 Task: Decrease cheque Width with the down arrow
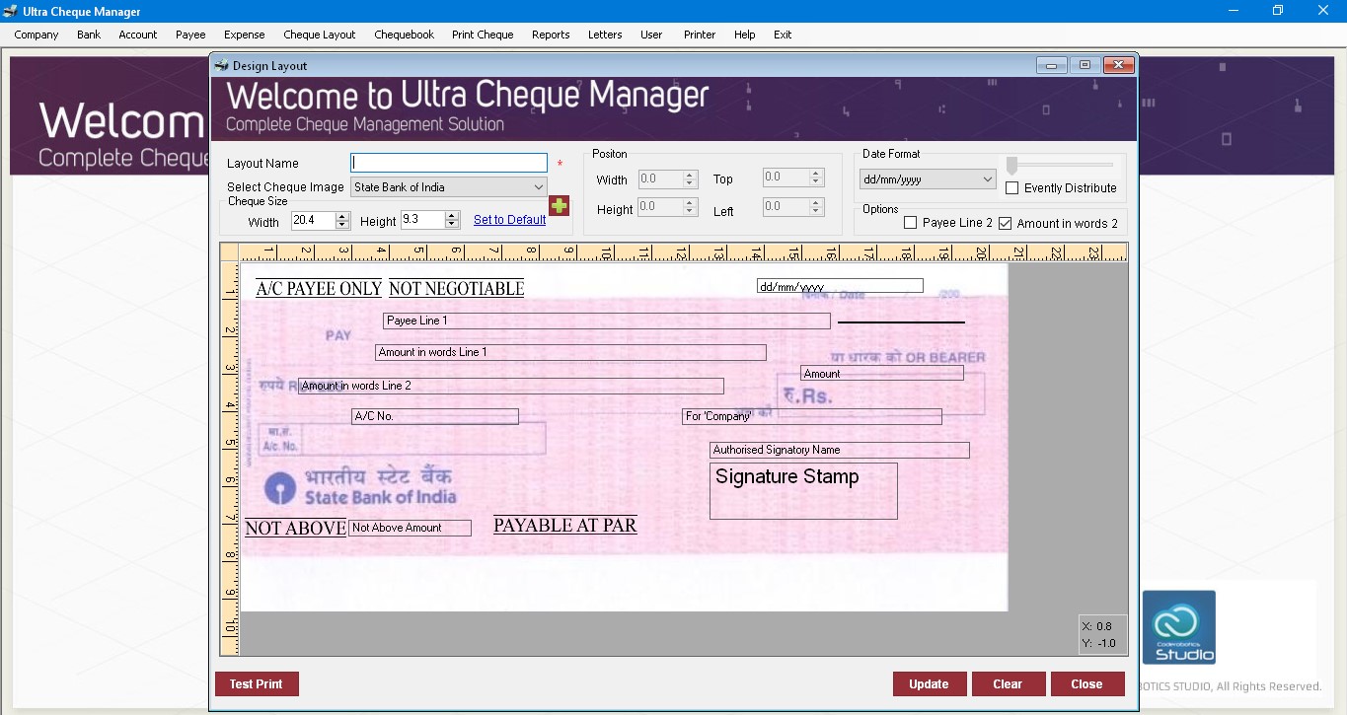pyautogui.click(x=342, y=225)
